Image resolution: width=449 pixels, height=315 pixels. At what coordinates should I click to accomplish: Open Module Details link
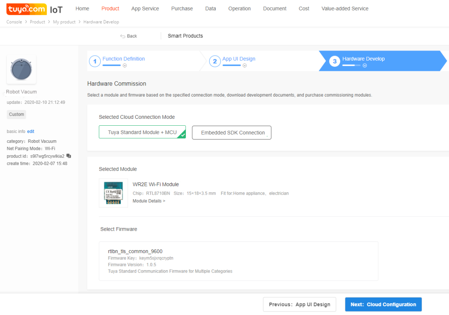point(149,201)
